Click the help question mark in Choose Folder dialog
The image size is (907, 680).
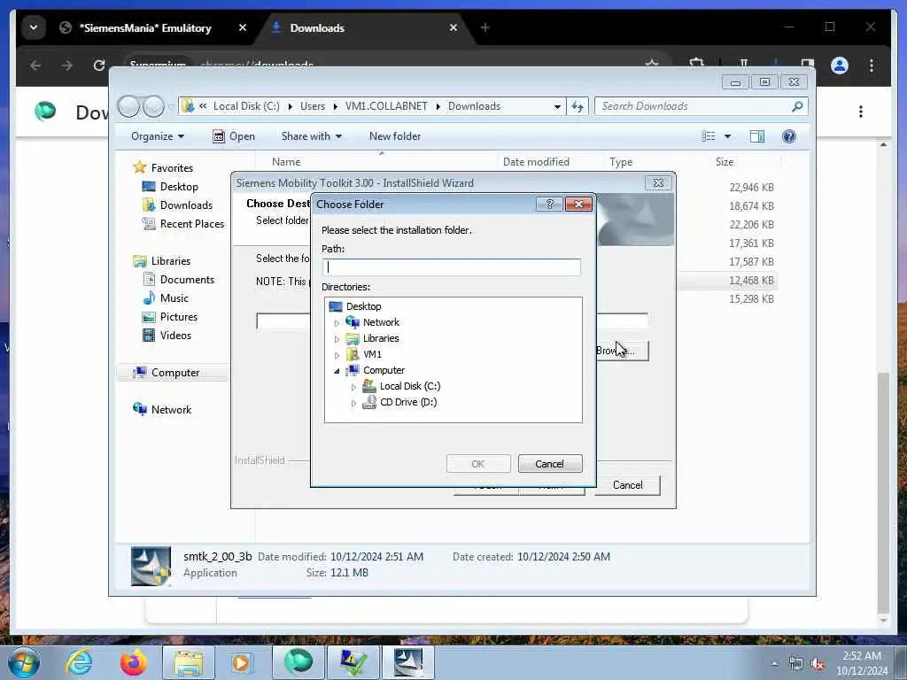coord(549,205)
